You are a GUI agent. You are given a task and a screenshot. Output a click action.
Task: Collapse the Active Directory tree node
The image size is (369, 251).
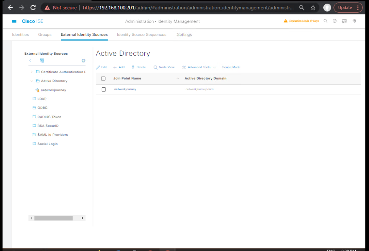coord(32,81)
